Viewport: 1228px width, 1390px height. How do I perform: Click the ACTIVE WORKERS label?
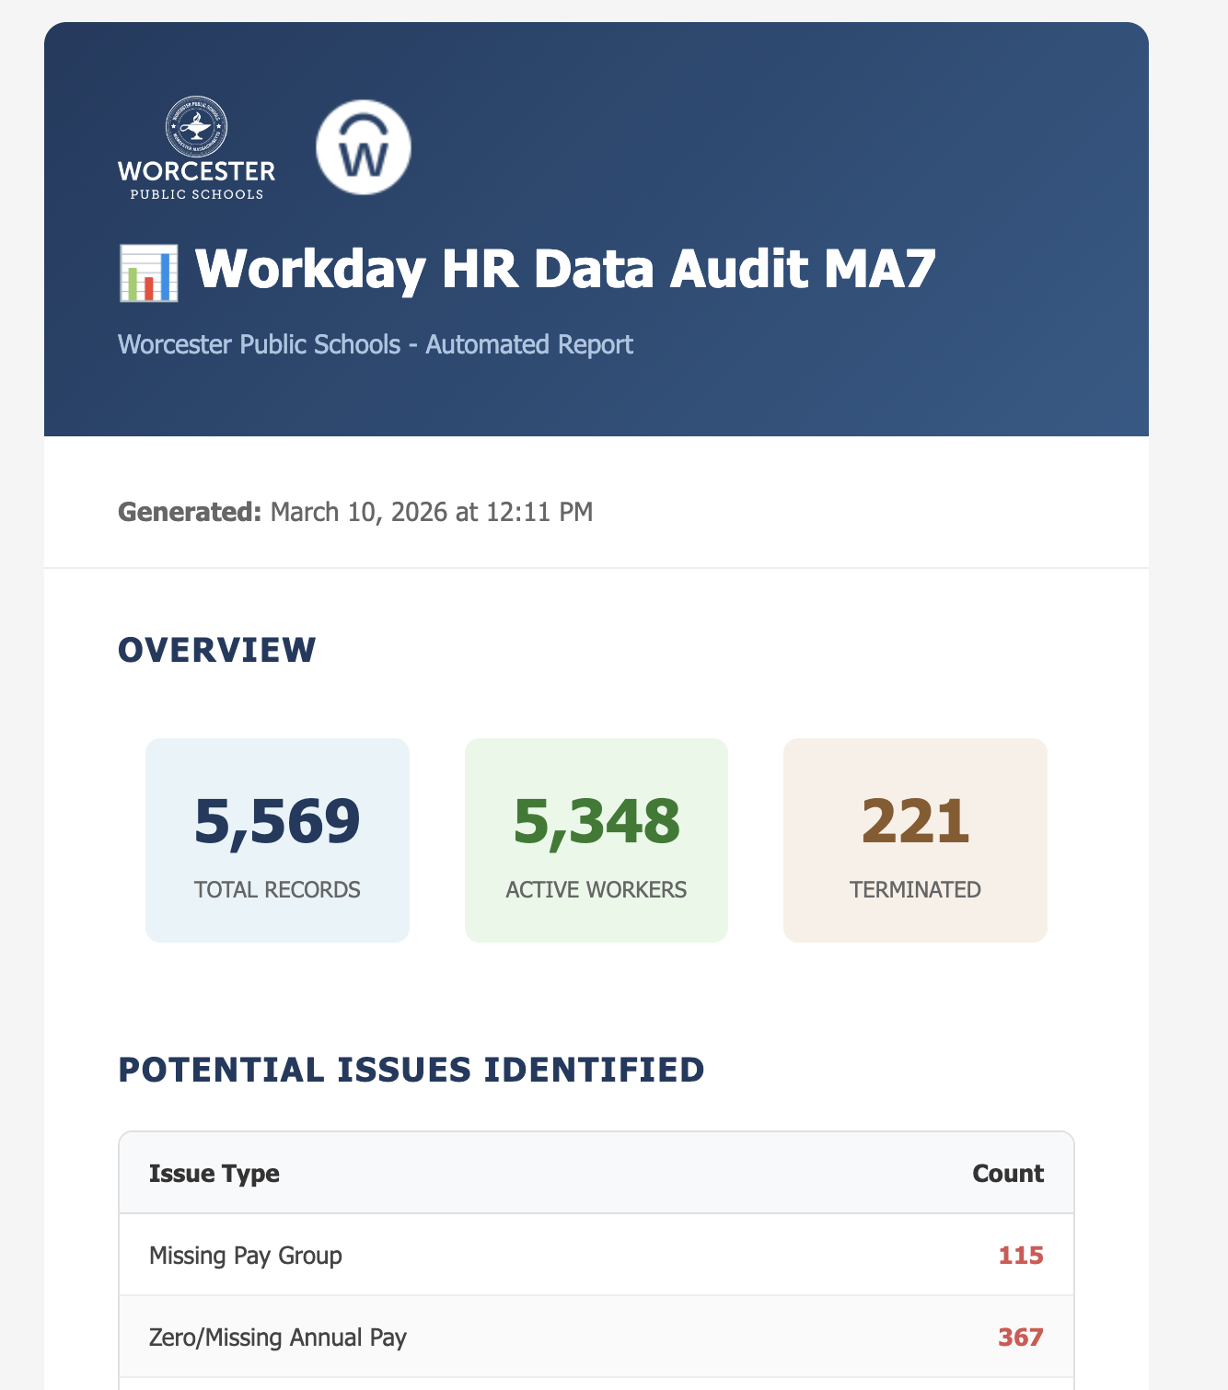point(596,889)
